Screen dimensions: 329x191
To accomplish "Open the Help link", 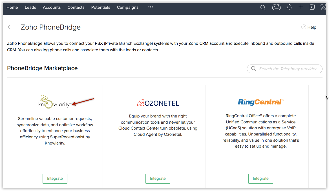I will pyautogui.click(x=312, y=27).
